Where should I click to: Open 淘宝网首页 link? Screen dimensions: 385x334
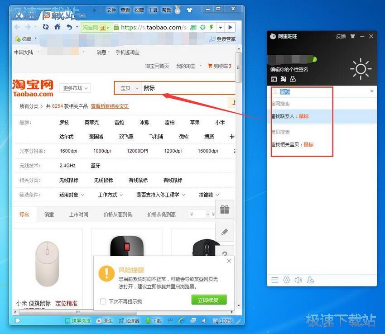pyautogui.click(x=157, y=66)
